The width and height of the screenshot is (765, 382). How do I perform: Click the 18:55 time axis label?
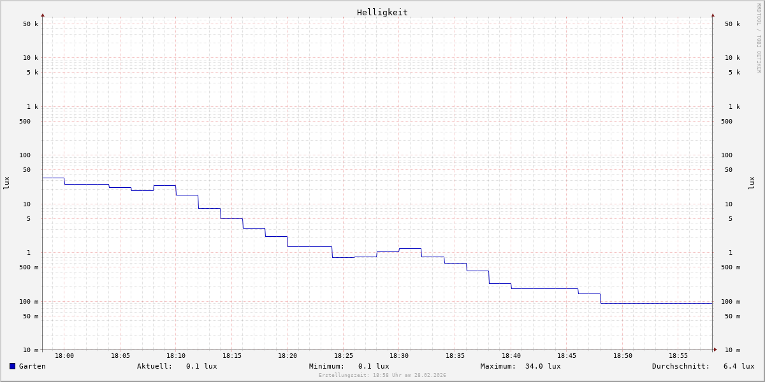coord(678,356)
